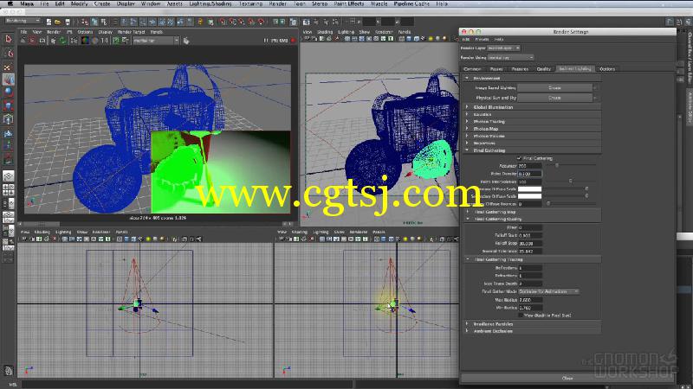This screenshot has height=389, width=693.
Task: Open the Lighting/Shading menu
Action: click(210, 3)
